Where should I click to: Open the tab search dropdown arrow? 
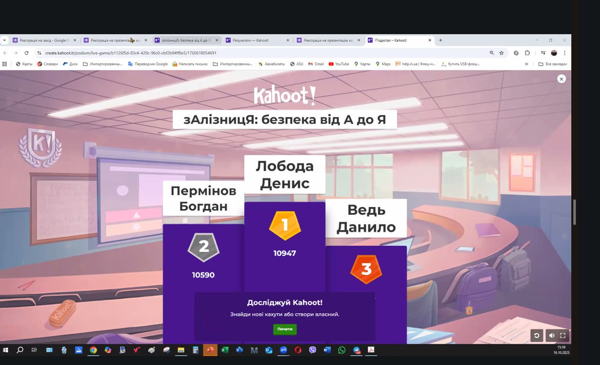click(5, 40)
